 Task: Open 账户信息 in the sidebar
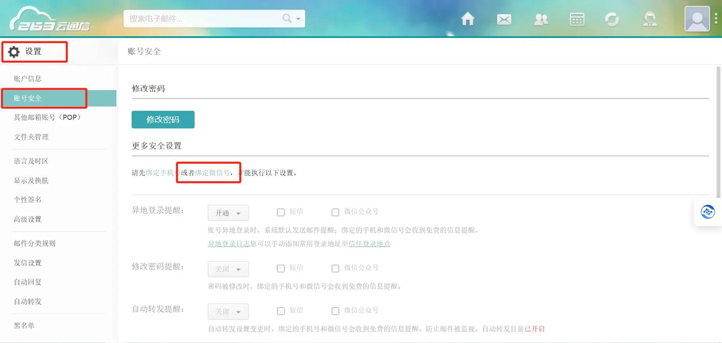pos(27,78)
